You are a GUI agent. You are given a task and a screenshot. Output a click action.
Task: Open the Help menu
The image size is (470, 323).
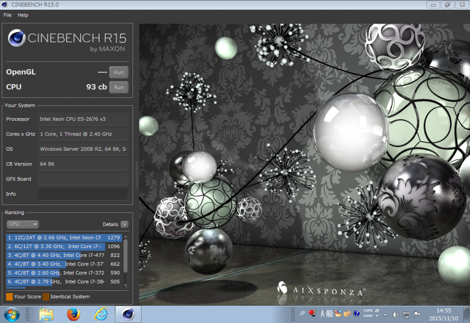tap(23, 15)
